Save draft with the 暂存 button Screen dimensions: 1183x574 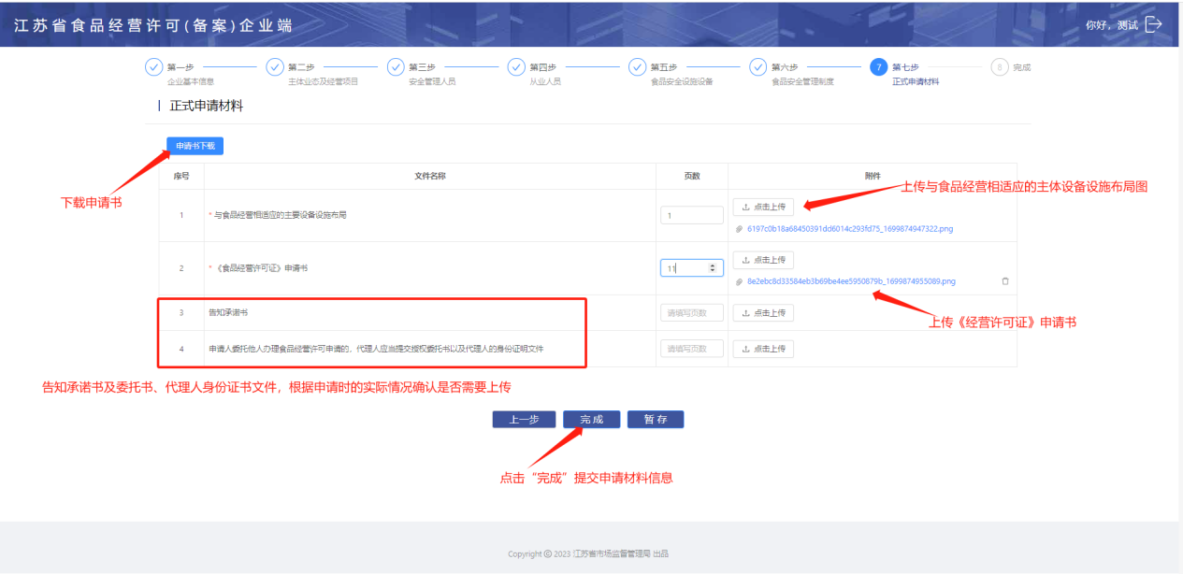pos(656,420)
